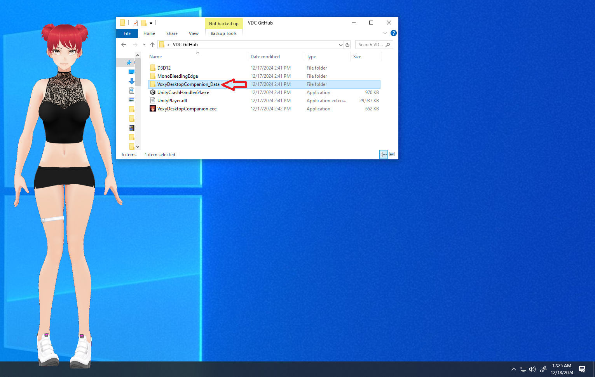
Task: Click the 970 KB size cell
Action: 372,93
